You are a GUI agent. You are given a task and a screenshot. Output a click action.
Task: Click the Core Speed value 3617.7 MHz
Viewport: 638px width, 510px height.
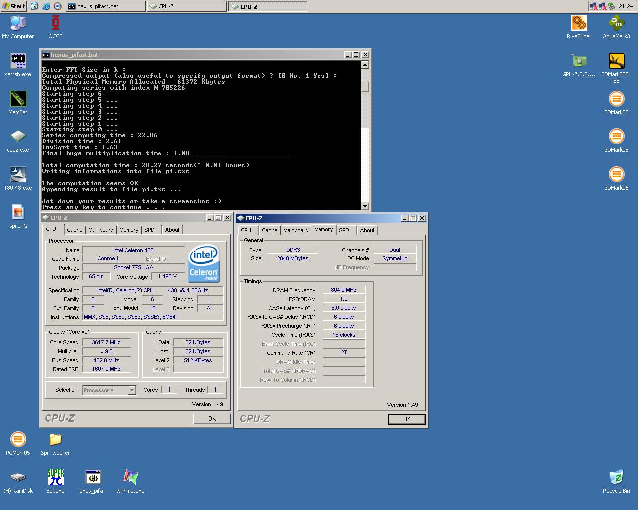tap(106, 342)
